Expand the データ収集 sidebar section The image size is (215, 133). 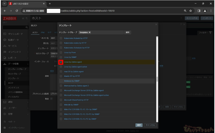(15, 64)
